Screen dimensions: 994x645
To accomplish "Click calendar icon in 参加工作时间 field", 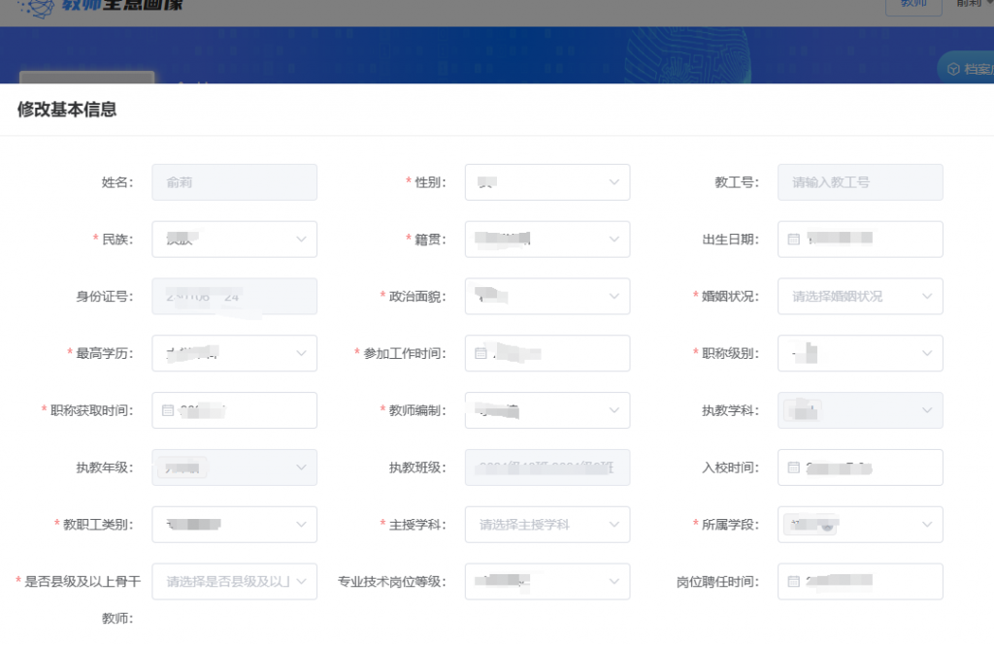I will click(480, 354).
